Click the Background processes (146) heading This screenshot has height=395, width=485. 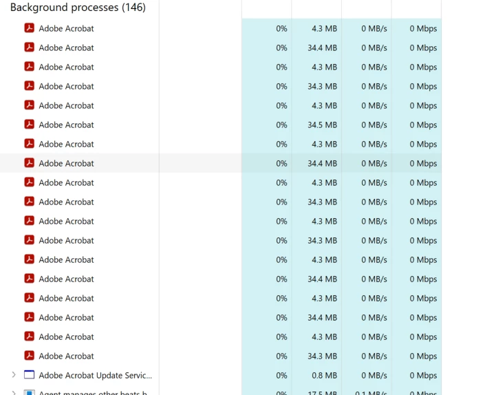(78, 7)
